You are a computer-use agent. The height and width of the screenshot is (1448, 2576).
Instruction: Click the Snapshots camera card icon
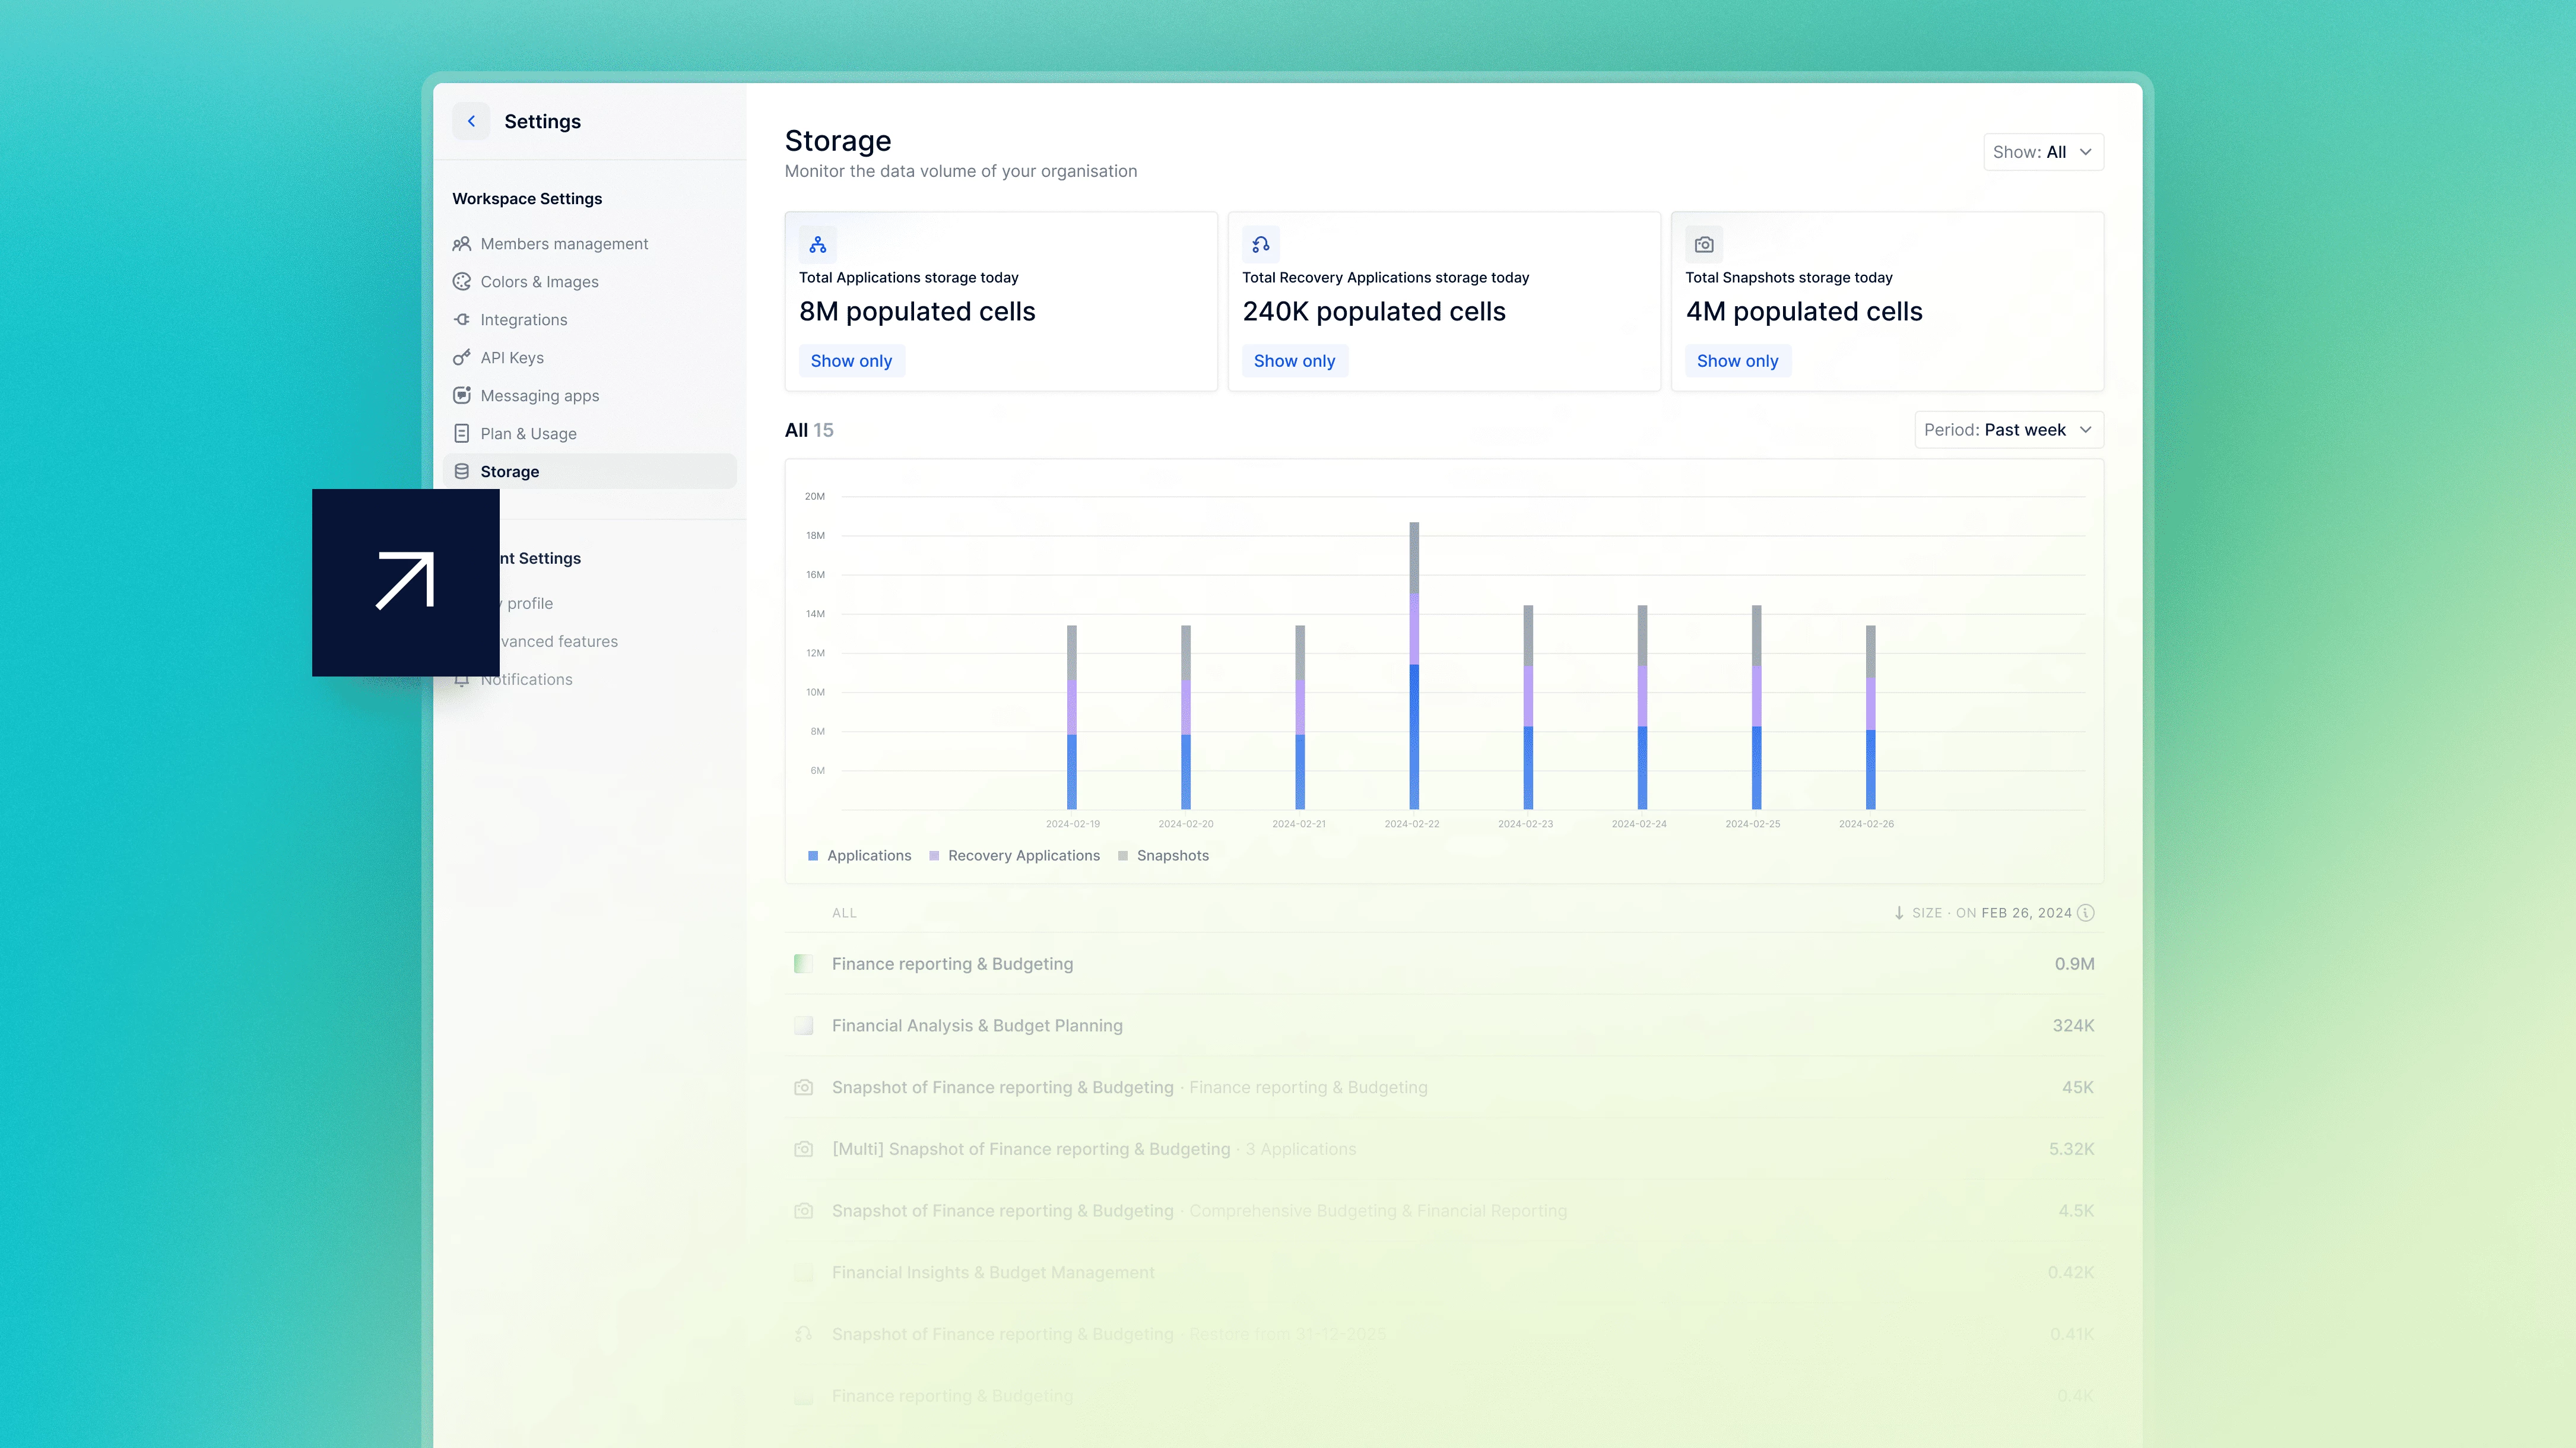point(1704,244)
